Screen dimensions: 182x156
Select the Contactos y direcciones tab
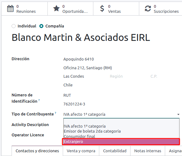(x=37, y=151)
